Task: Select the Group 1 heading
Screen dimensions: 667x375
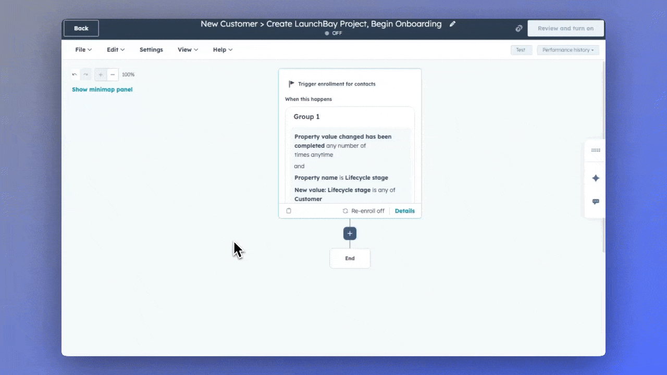Action: pos(306,117)
